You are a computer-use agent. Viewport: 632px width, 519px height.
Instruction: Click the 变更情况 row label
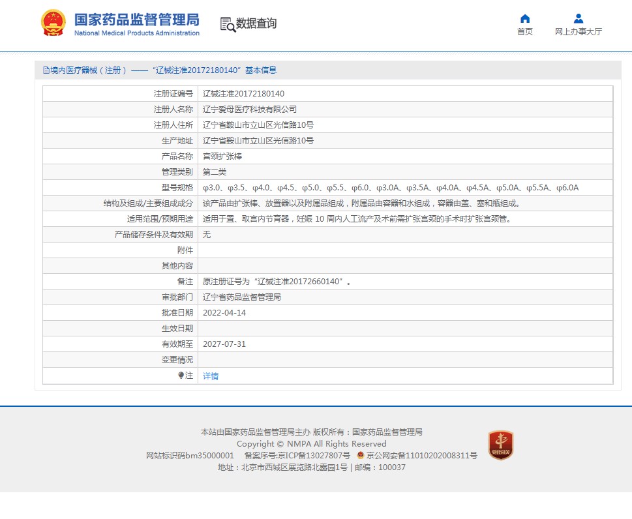(177, 360)
